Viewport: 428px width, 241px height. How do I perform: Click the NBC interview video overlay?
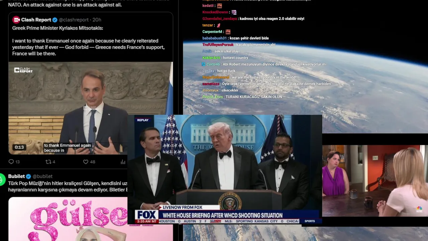[x=375, y=181]
